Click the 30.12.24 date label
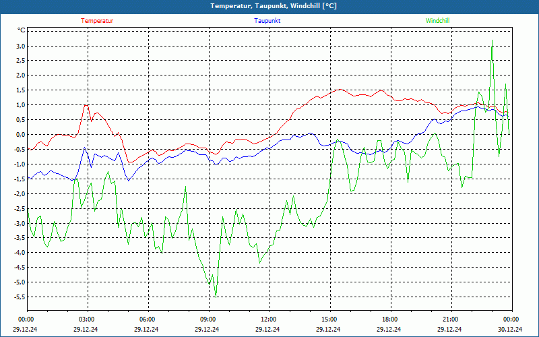539x337 pixels. 510,330
